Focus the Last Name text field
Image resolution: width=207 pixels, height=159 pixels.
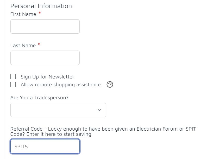45,58
